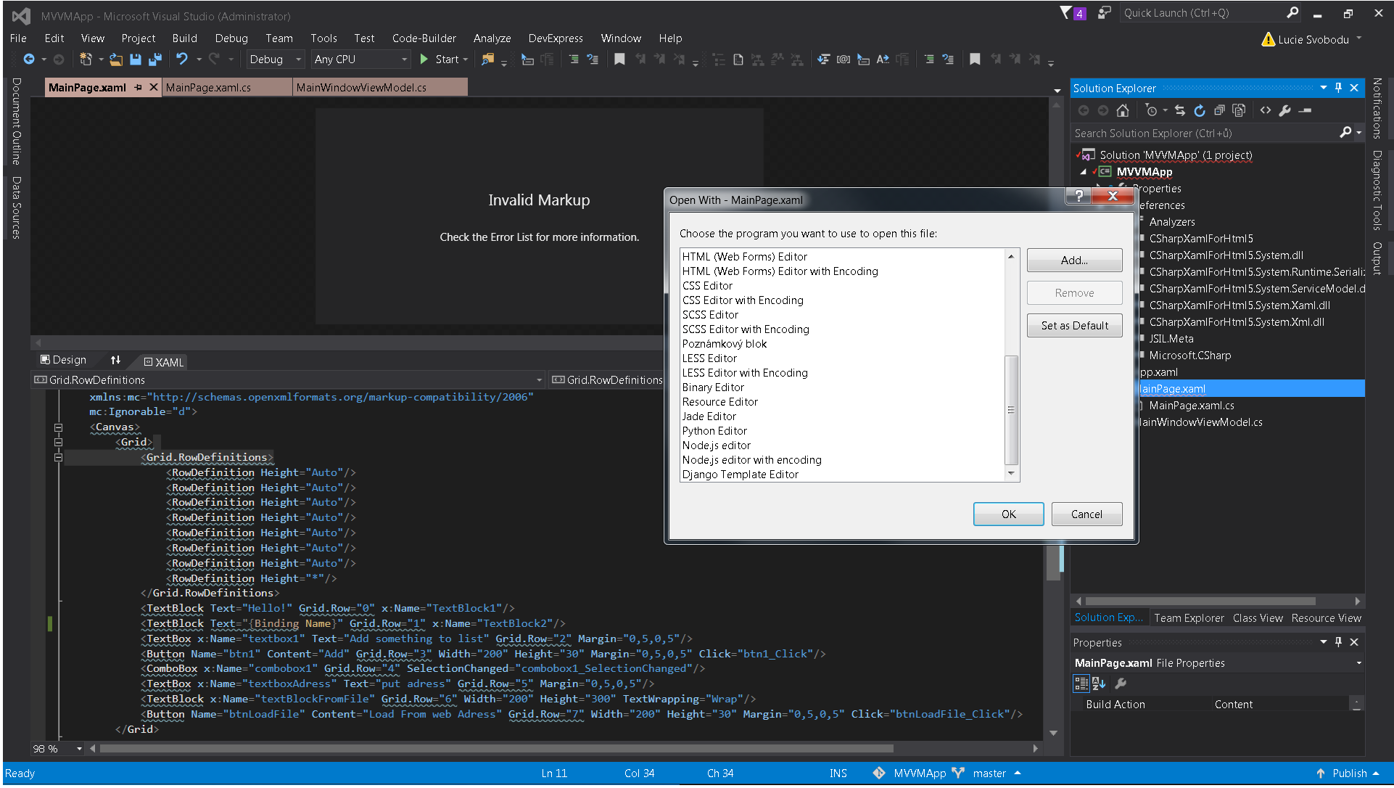
Task: Click Set as Default button
Action: [1074, 326]
